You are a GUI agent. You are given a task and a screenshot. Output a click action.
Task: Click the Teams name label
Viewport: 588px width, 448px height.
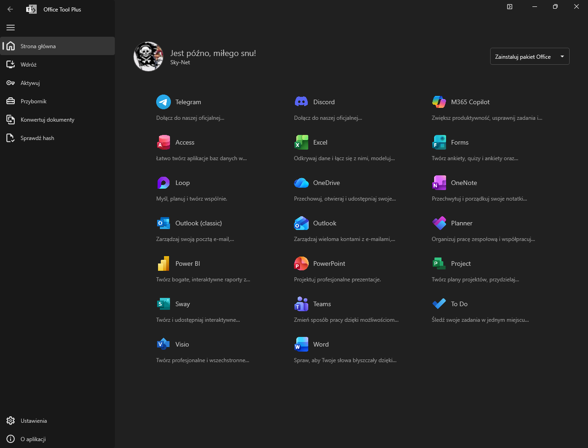tap(322, 304)
